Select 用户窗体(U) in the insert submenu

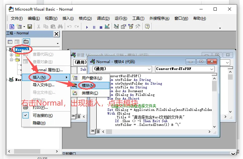pos(90,78)
